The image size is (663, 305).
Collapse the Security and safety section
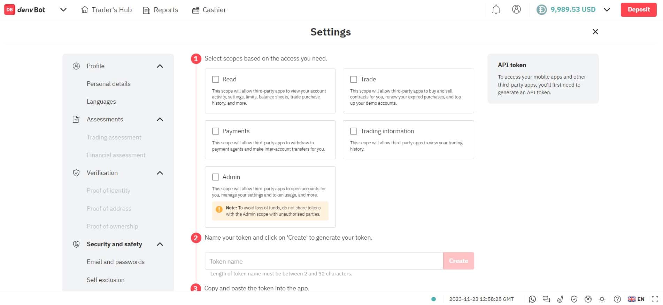[160, 244]
